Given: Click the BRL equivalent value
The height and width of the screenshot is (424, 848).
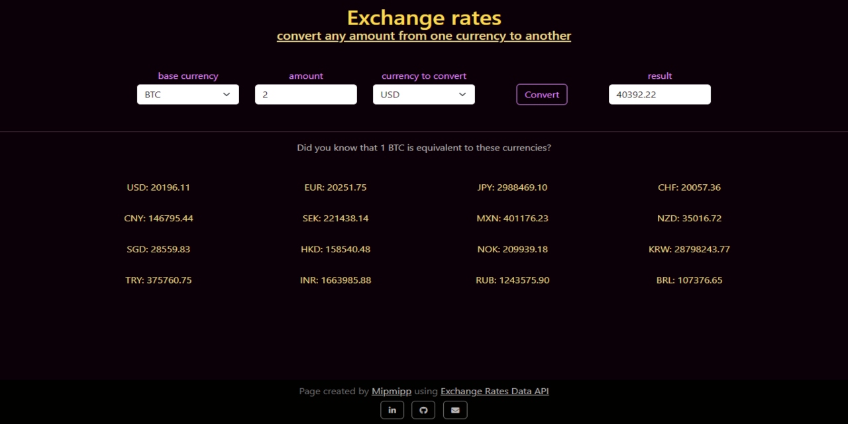Looking at the screenshot, I should click(689, 280).
